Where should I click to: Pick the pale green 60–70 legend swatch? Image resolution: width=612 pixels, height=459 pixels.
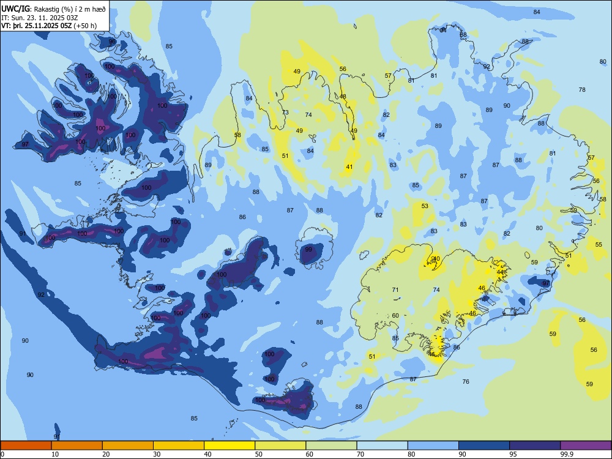331,446
